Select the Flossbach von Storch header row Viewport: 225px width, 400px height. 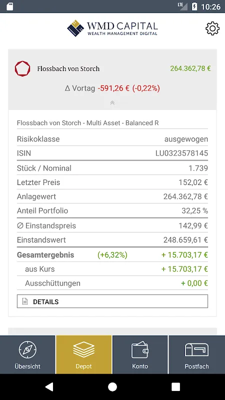coord(112,68)
